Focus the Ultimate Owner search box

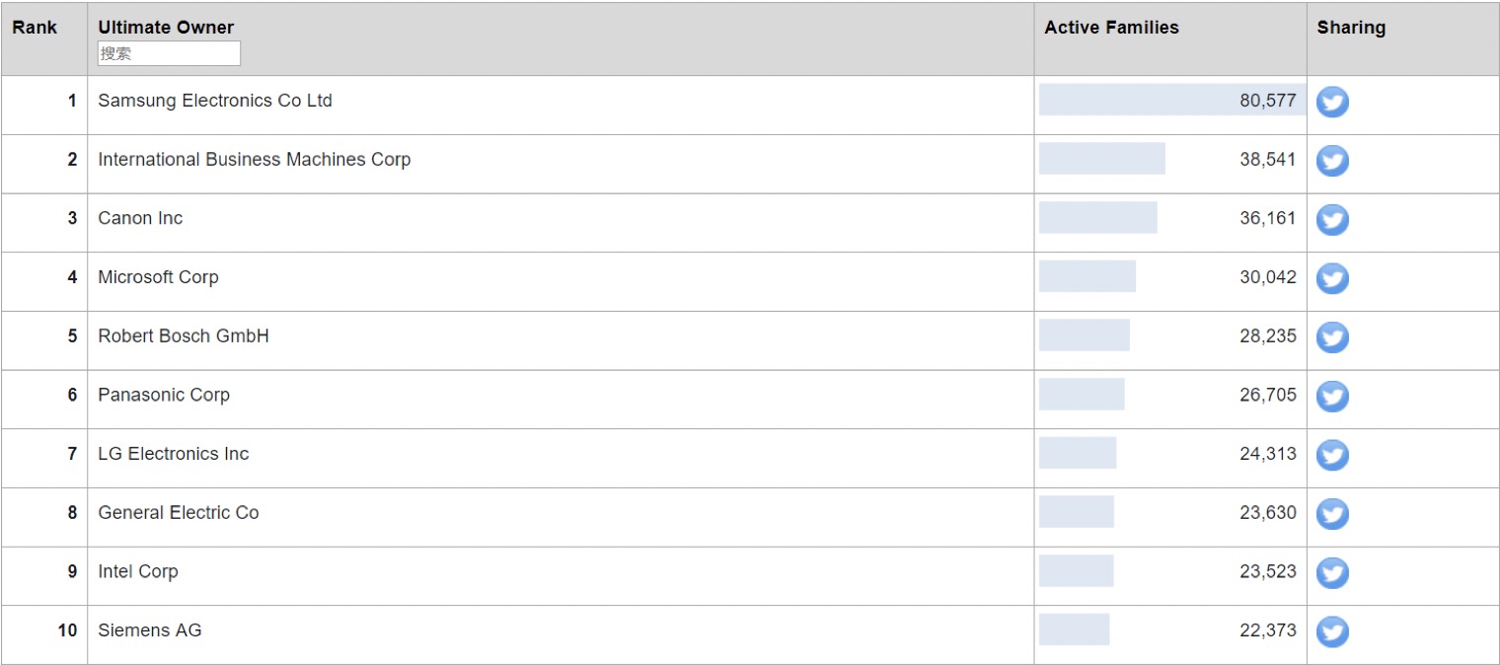tap(169, 53)
